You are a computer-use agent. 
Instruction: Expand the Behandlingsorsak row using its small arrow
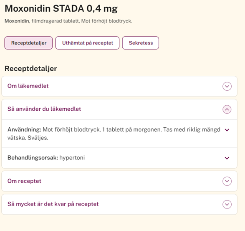pyautogui.click(x=227, y=158)
